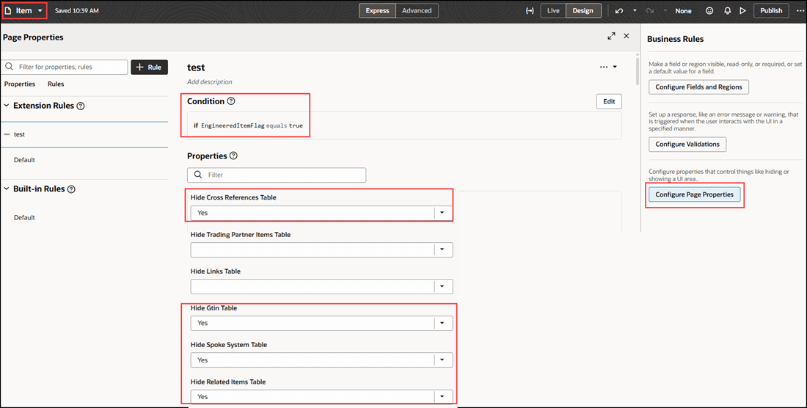Image resolution: width=807 pixels, height=408 pixels.
Task: Click the Extension Rules help icon
Action: click(81, 106)
